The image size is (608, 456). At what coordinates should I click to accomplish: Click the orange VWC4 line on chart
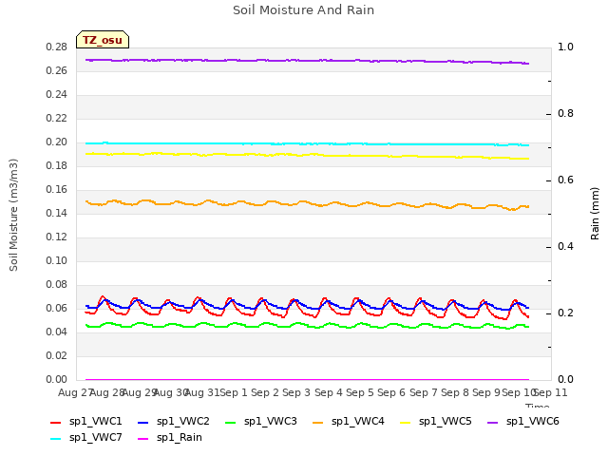coord(306,203)
